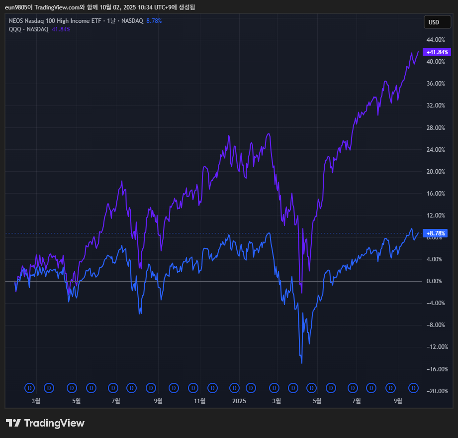Click the 32.00% scale label
Image resolution: width=458 pixels, height=438 pixels.
point(436,106)
